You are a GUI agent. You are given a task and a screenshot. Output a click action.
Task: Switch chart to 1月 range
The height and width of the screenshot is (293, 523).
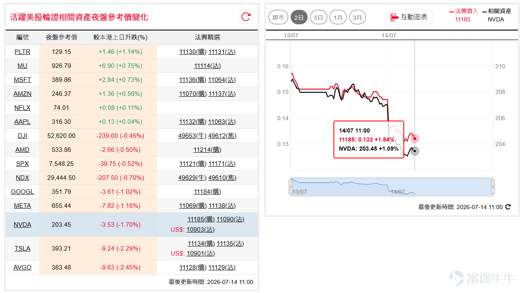(338, 18)
